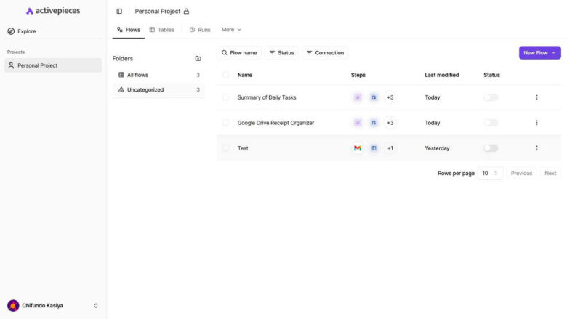
Task: Open three-dot menu for the Test flow
Action: pyautogui.click(x=536, y=148)
